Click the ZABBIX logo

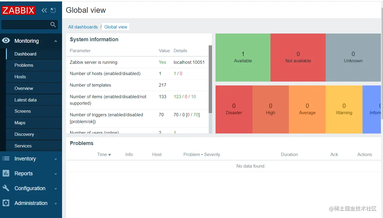point(18,10)
